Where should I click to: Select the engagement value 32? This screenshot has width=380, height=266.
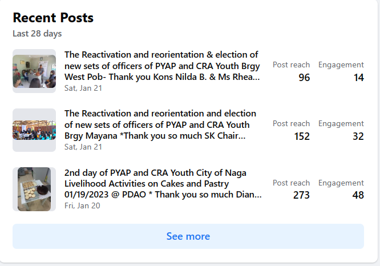pyautogui.click(x=358, y=136)
